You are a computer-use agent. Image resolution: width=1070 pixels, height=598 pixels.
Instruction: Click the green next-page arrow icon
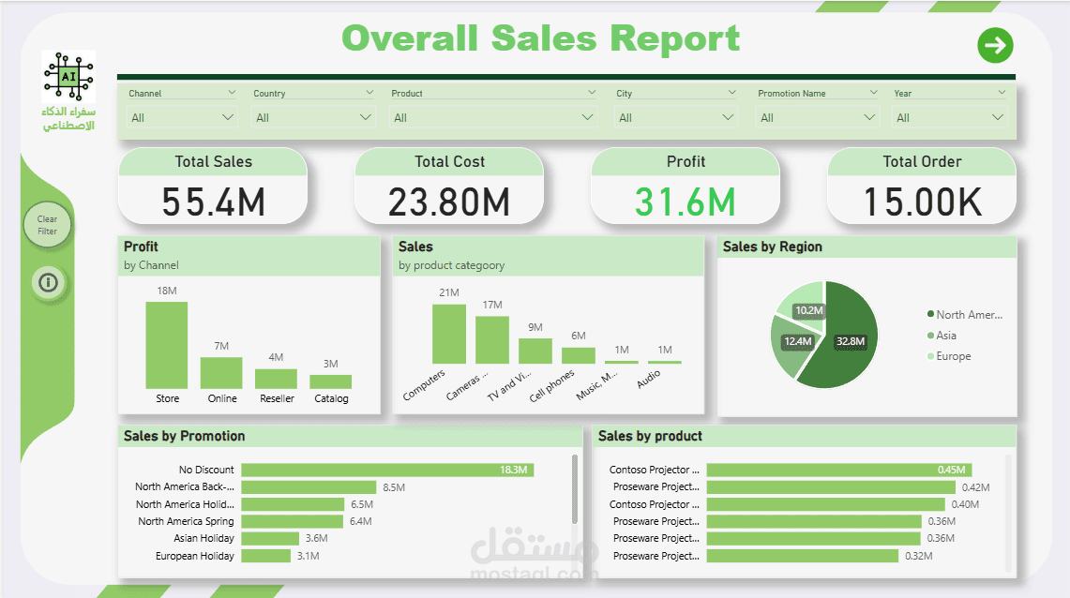click(x=995, y=46)
